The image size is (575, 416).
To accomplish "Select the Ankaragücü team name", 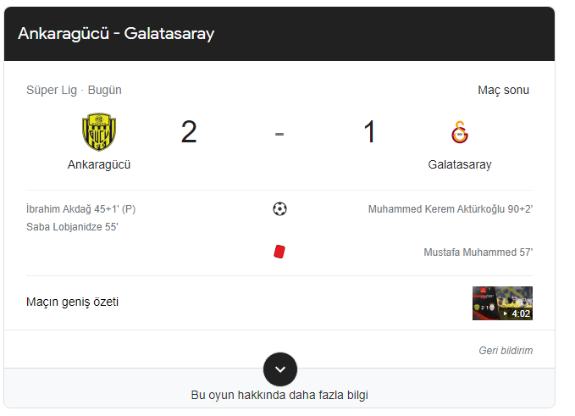I will [x=99, y=164].
